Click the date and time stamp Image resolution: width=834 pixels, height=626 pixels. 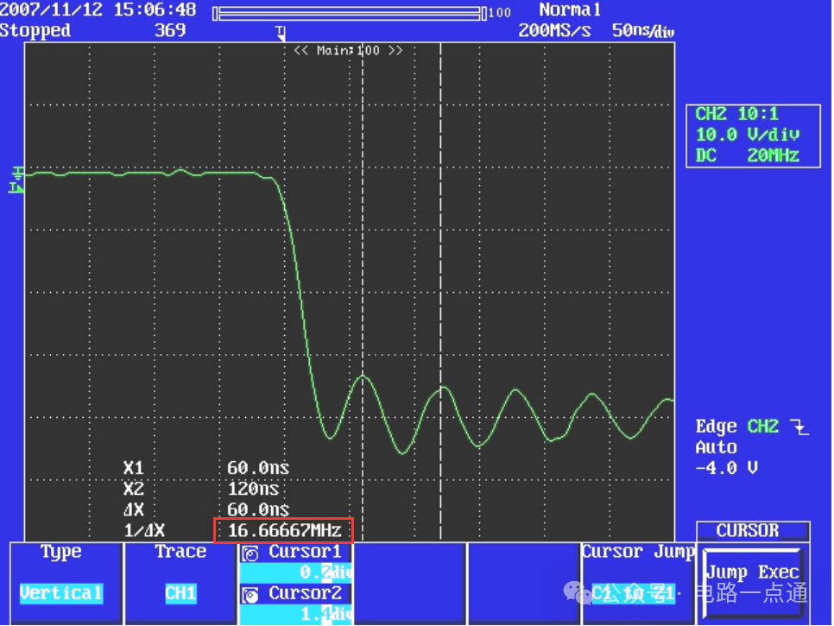pos(98,9)
